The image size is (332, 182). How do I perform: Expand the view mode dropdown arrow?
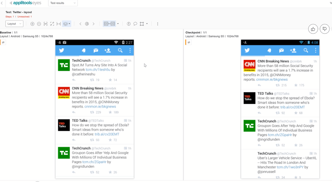(x=118, y=24)
